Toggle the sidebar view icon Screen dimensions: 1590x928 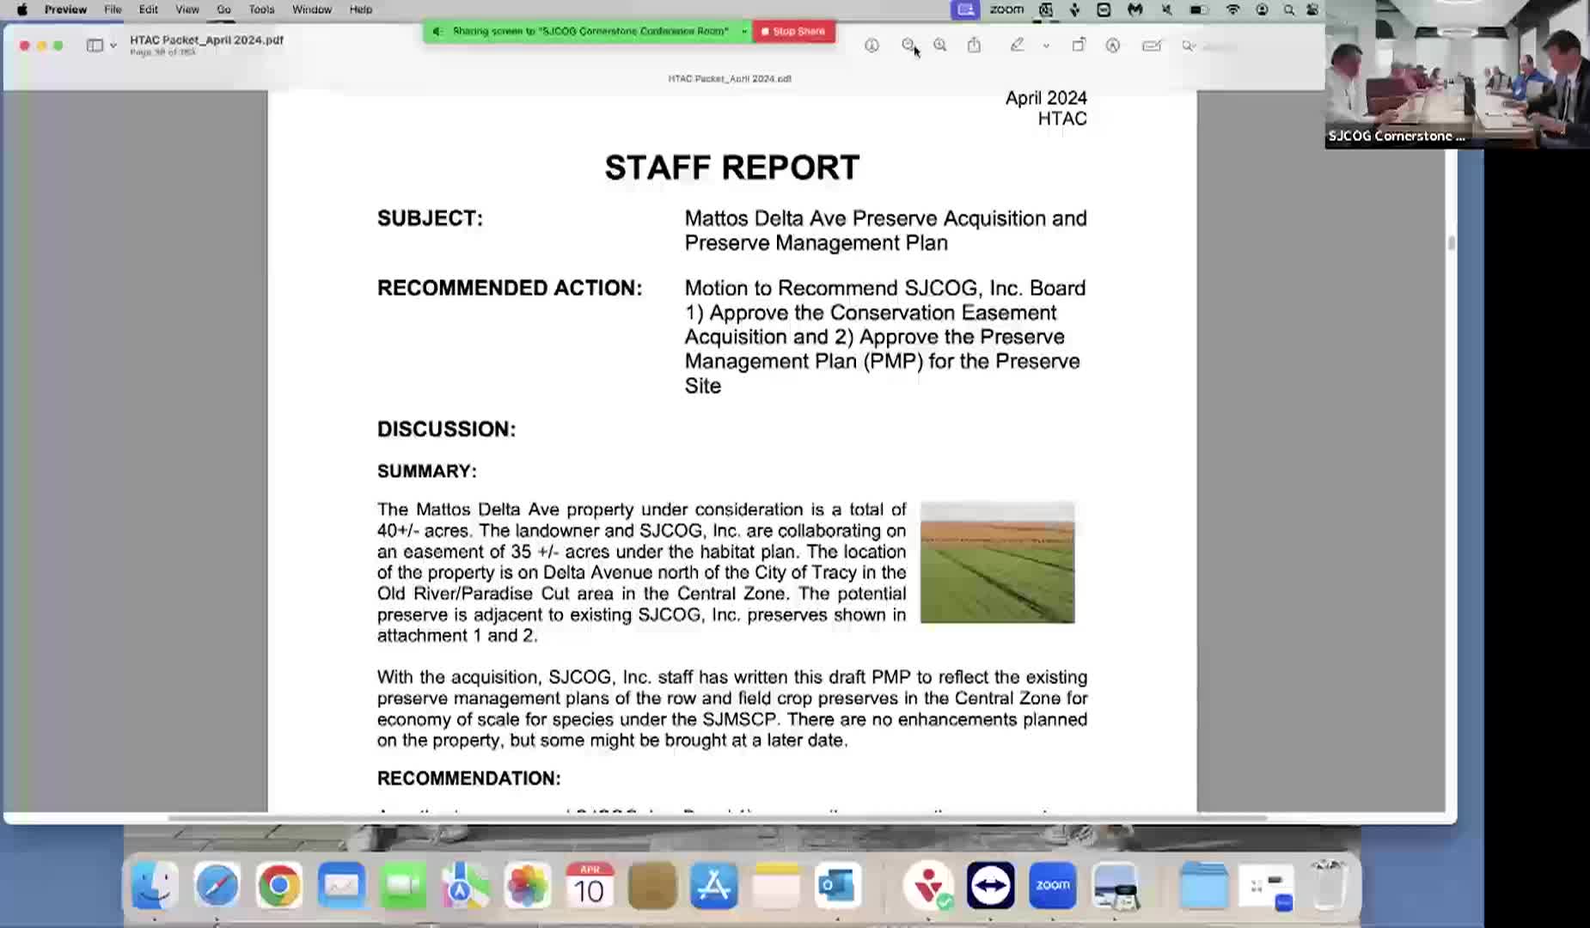click(95, 45)
